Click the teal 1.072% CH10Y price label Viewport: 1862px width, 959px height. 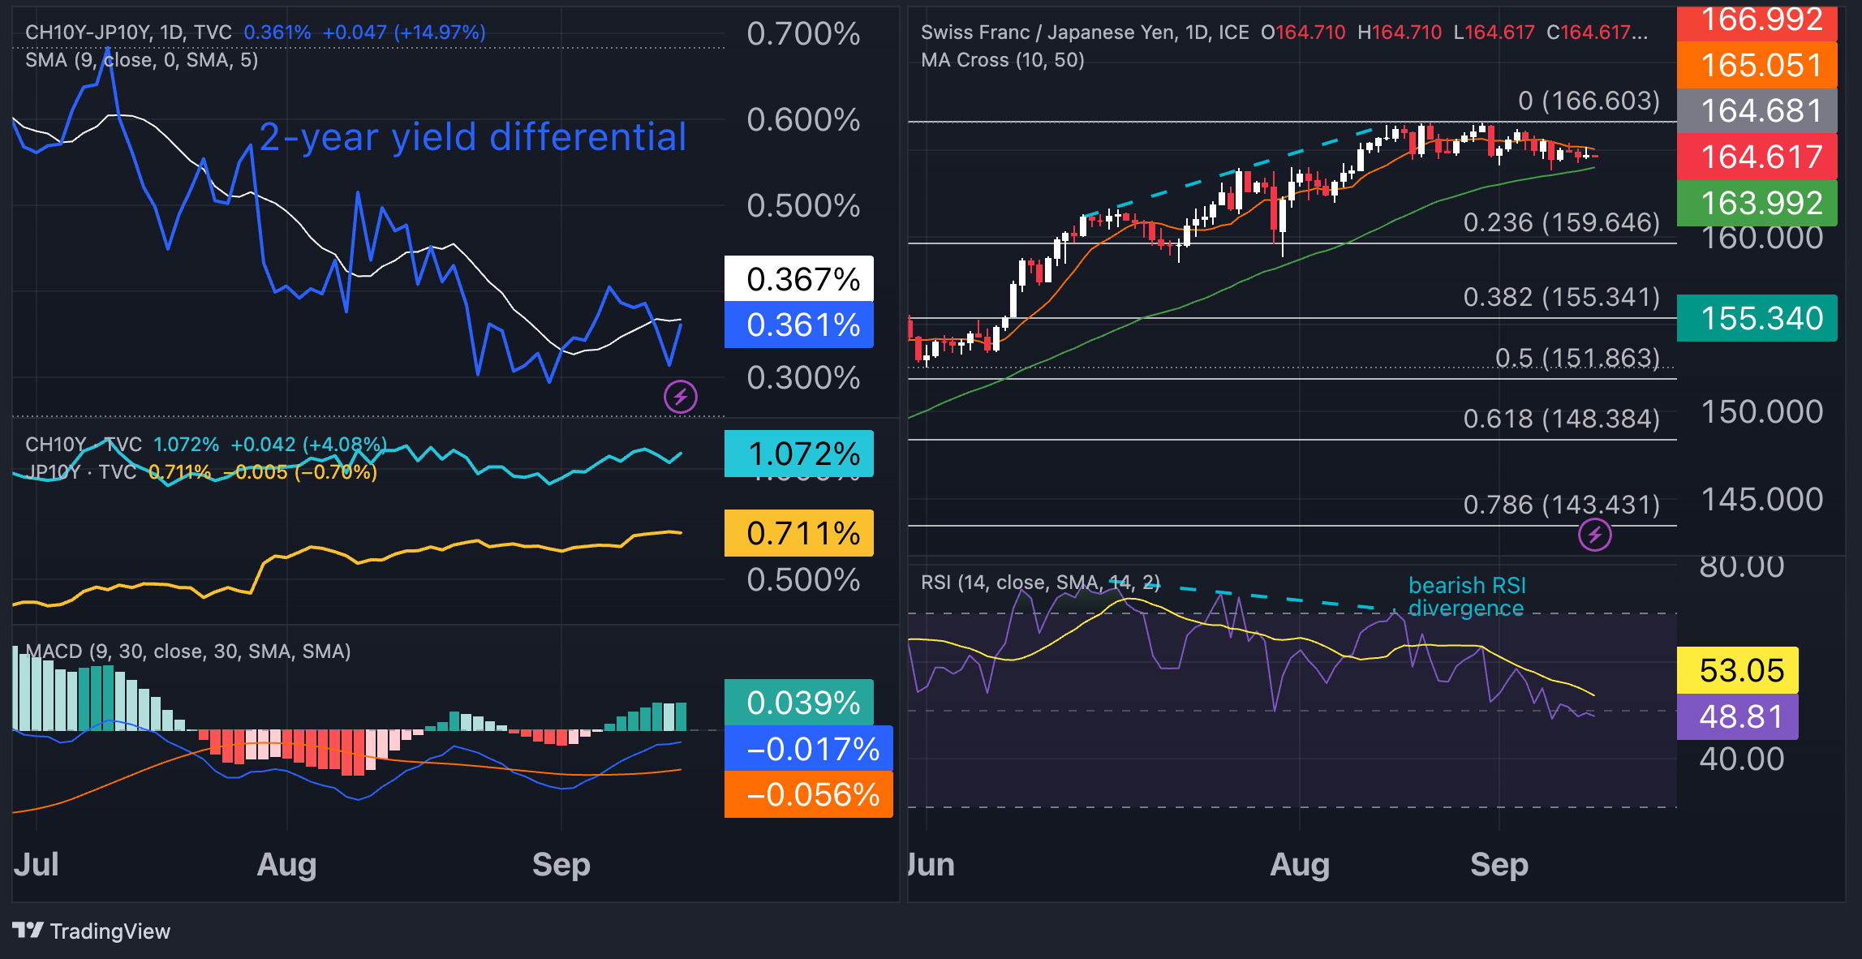click(x=798, y=454)
